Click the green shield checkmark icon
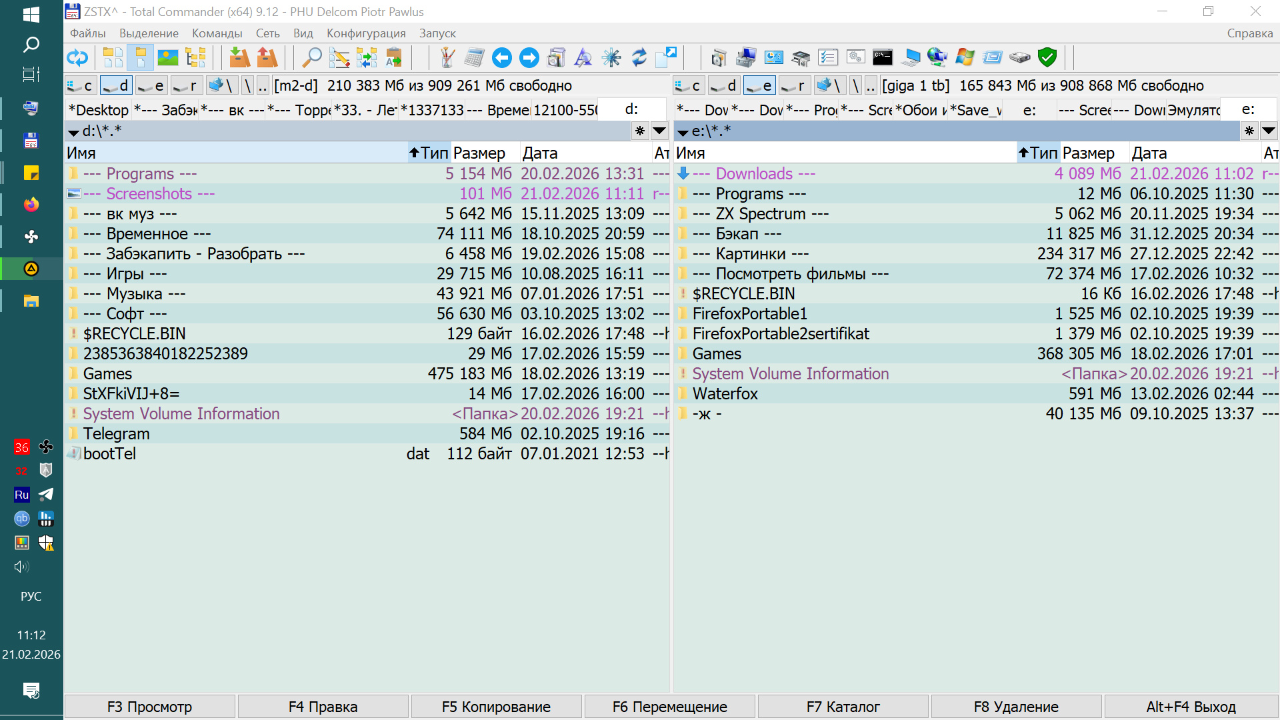The image size is (1280, 720). 1047,58
